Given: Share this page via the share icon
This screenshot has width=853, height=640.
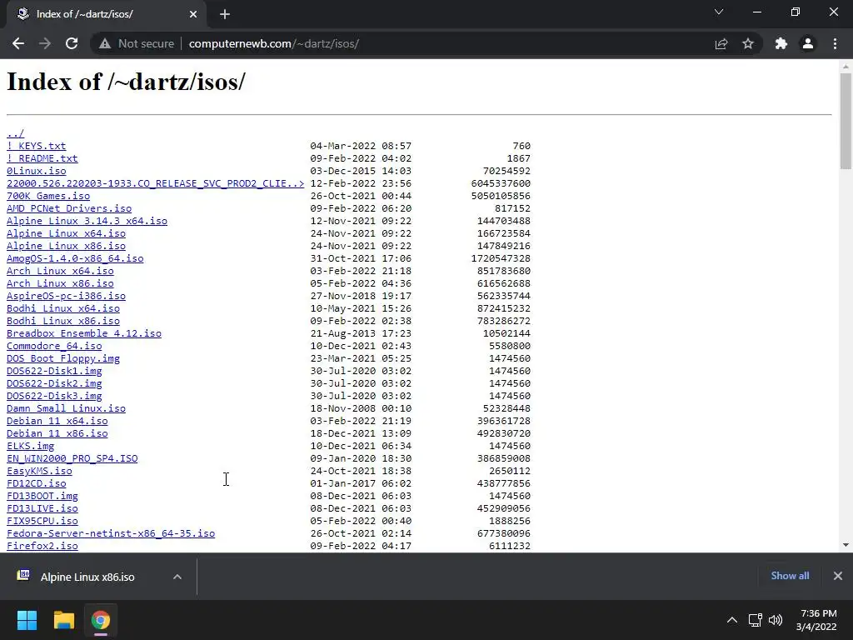Looking at the screenshot, I should click(x=721, y=43).
